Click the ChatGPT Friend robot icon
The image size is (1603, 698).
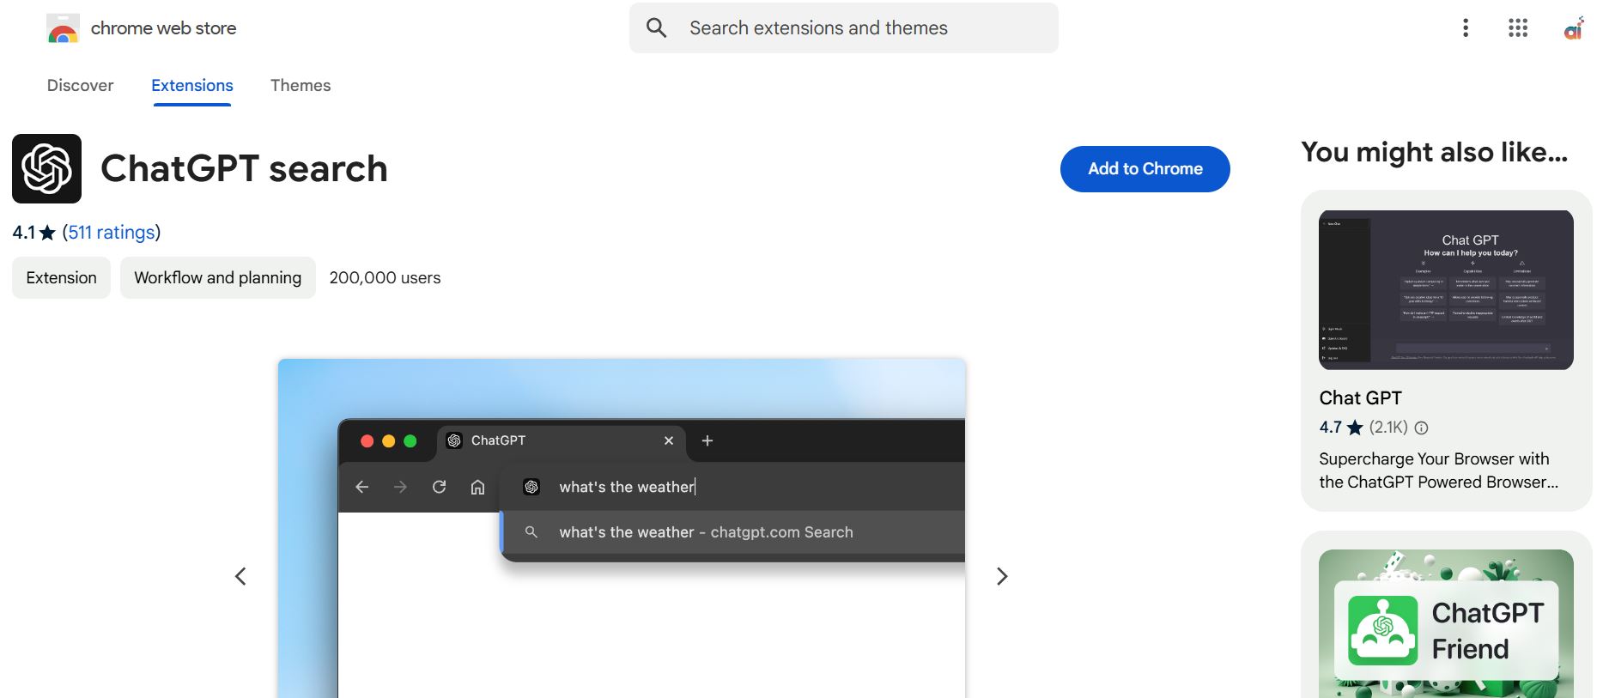click(1383, 631)
